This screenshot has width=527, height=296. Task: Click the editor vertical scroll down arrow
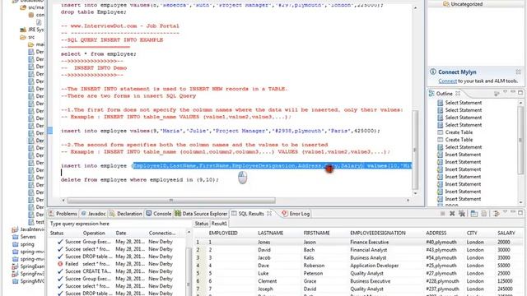pos(415,193)
